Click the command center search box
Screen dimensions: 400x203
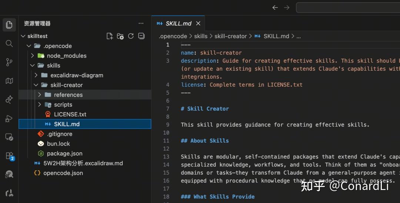pyautogui.click(x=348, y=7)
